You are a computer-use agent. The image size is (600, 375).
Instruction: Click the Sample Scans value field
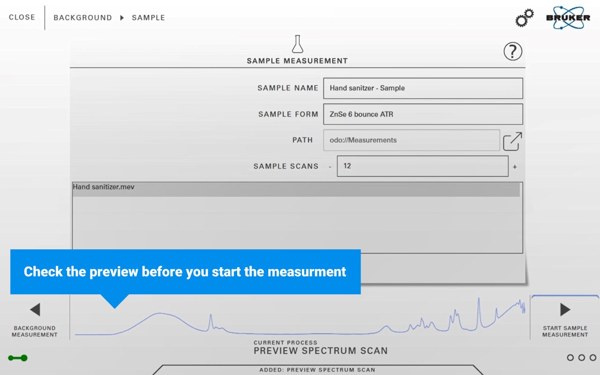[x=422, y=166]
